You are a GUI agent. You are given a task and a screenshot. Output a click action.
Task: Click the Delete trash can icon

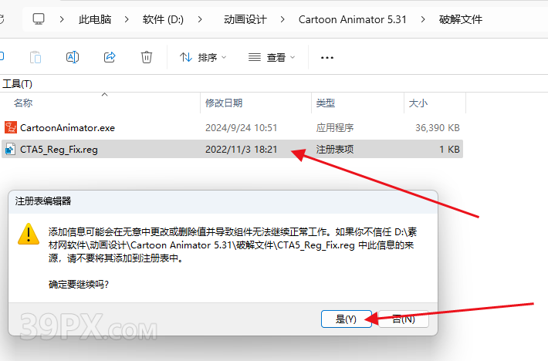pyautogui.click(x=147, y=57)
